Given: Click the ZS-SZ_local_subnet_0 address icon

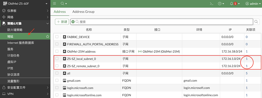Looking at the screenshot, I should pos(64,59).
